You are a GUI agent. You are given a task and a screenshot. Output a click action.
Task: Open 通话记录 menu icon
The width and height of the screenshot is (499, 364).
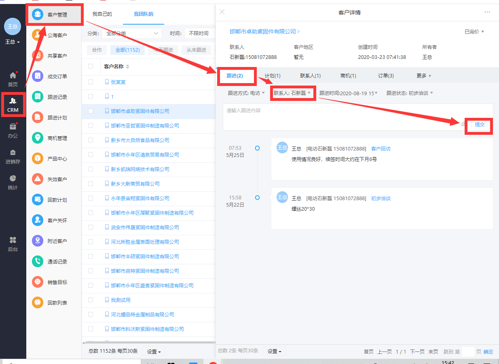click(x=38, y=261)
